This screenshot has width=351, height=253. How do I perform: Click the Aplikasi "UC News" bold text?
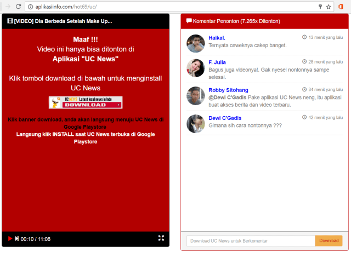86,59
